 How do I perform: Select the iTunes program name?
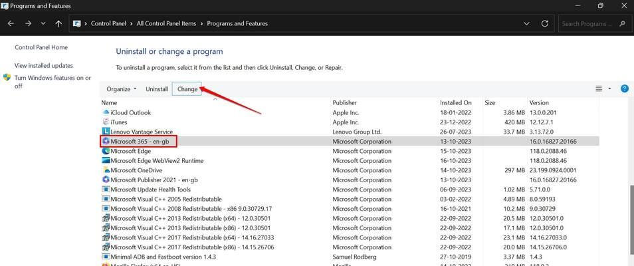119,122
